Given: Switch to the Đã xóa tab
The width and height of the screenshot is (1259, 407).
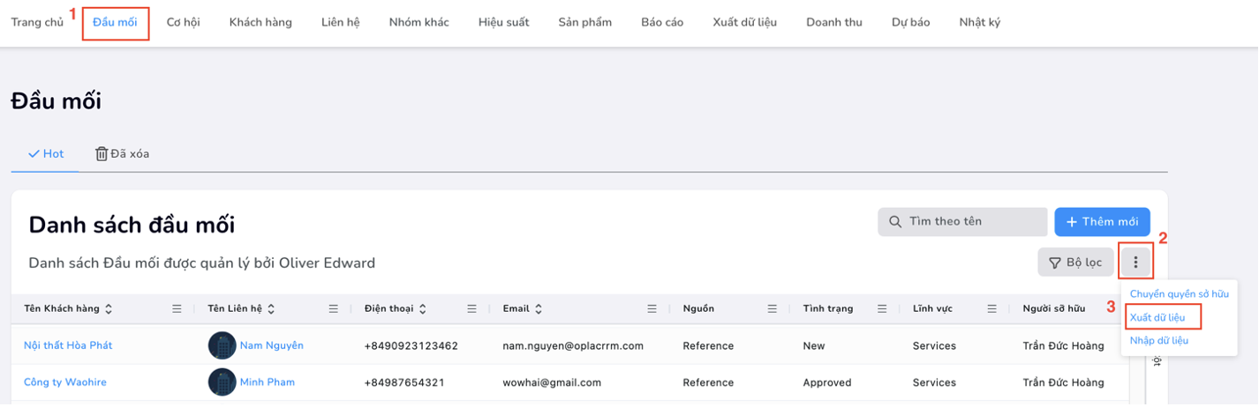Looking at the screenshot, I should pyautogui.click(x=123, y=153).
